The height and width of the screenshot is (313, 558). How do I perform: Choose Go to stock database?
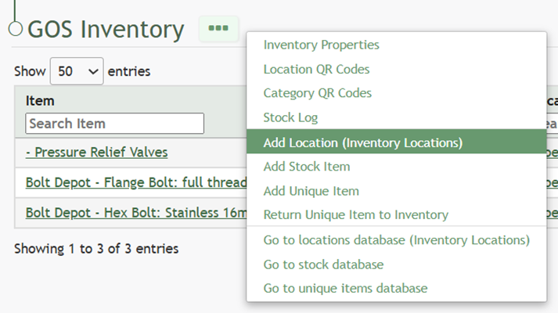(x=323, y=264)
